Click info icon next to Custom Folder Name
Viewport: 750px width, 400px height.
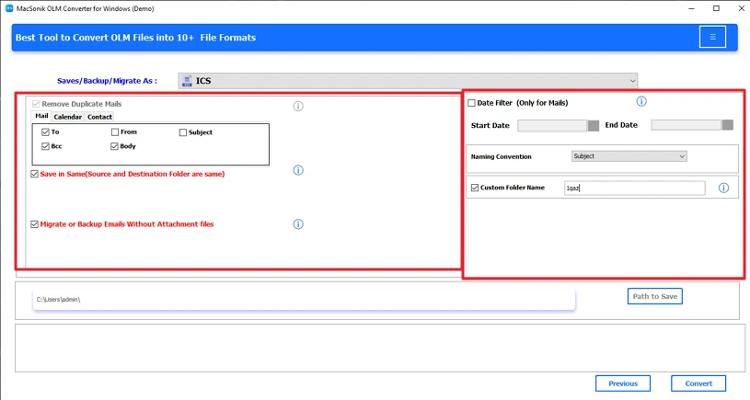723,188
